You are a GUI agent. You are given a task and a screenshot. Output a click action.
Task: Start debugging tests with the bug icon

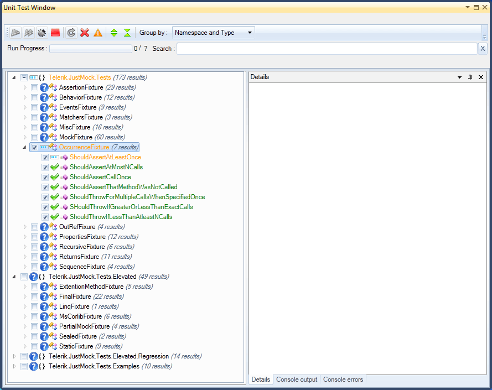pos(42,33)
